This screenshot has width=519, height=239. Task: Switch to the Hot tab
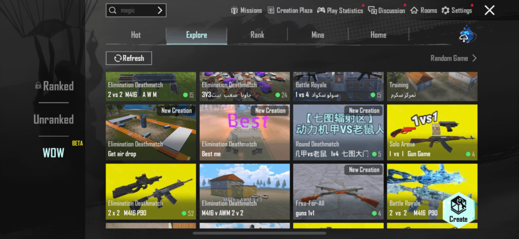click(x=136, y=35)
